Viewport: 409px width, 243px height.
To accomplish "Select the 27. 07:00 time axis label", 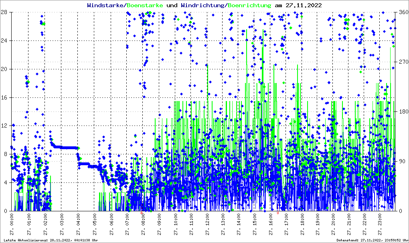I will click(x=127, y=225).
